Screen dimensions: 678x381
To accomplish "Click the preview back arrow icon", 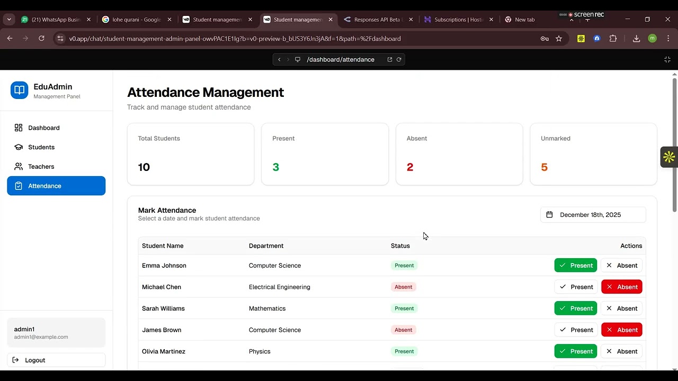I will click(x=280, y=60).
